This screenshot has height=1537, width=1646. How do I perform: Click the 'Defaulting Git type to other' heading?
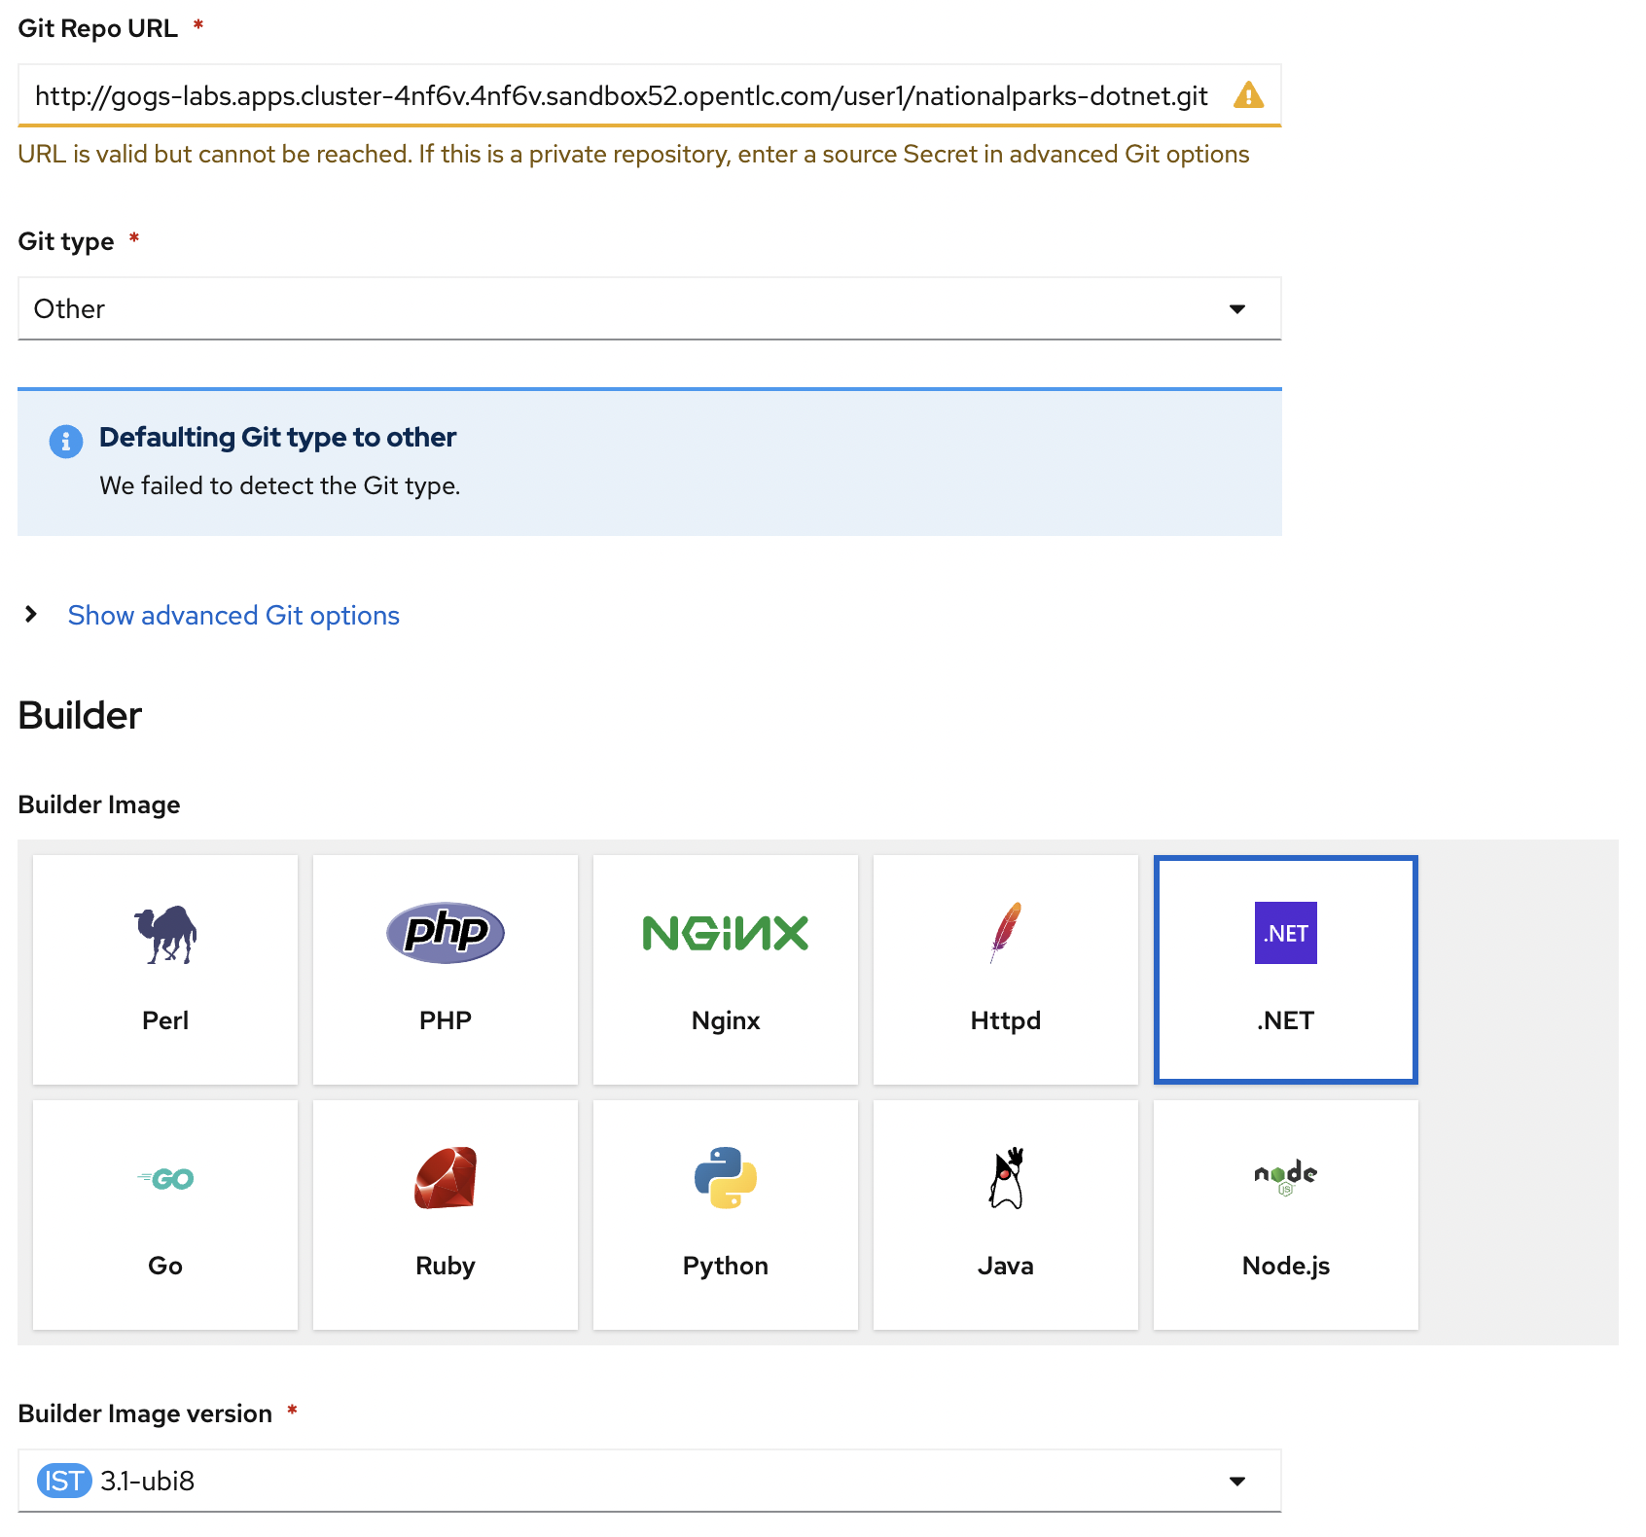[277, 438]
